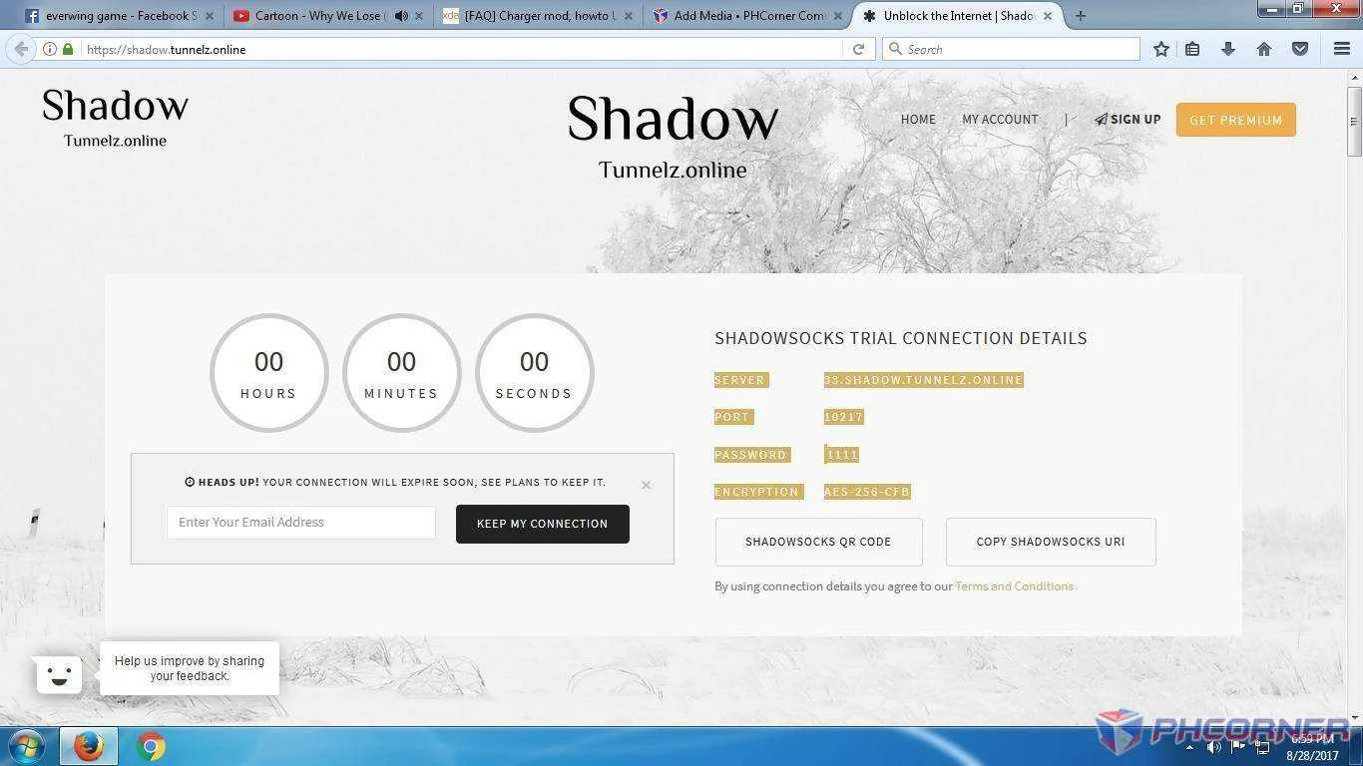Reload the page with refresh icon
The height and width of the screenshot is (766, 1363).
[x=858, y=49]
